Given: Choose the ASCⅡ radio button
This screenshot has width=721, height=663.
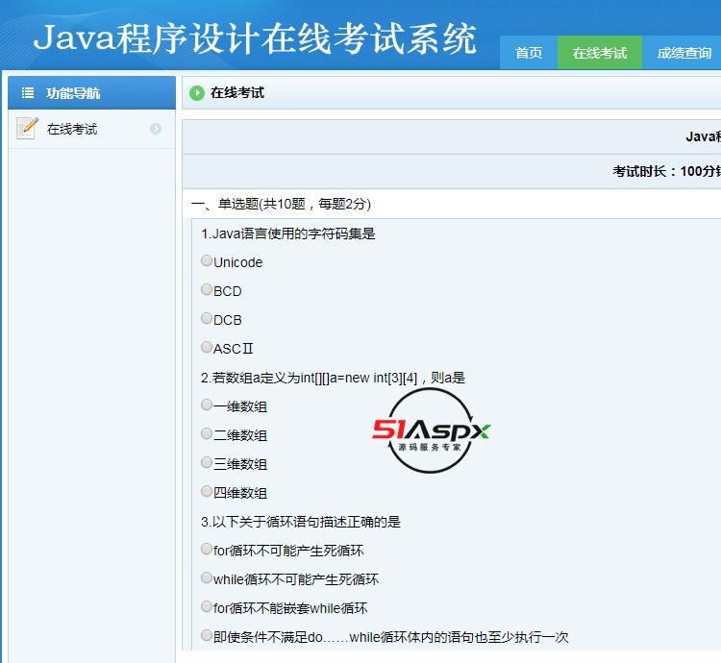Looking at the screenshot, I should pos(207,347).
